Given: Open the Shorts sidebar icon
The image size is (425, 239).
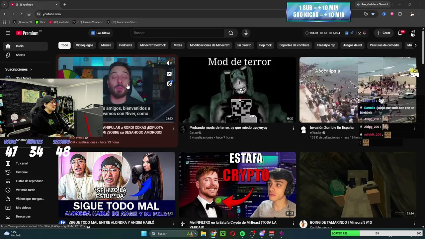Looking at the screenshot, I should (x=8, y=55).
